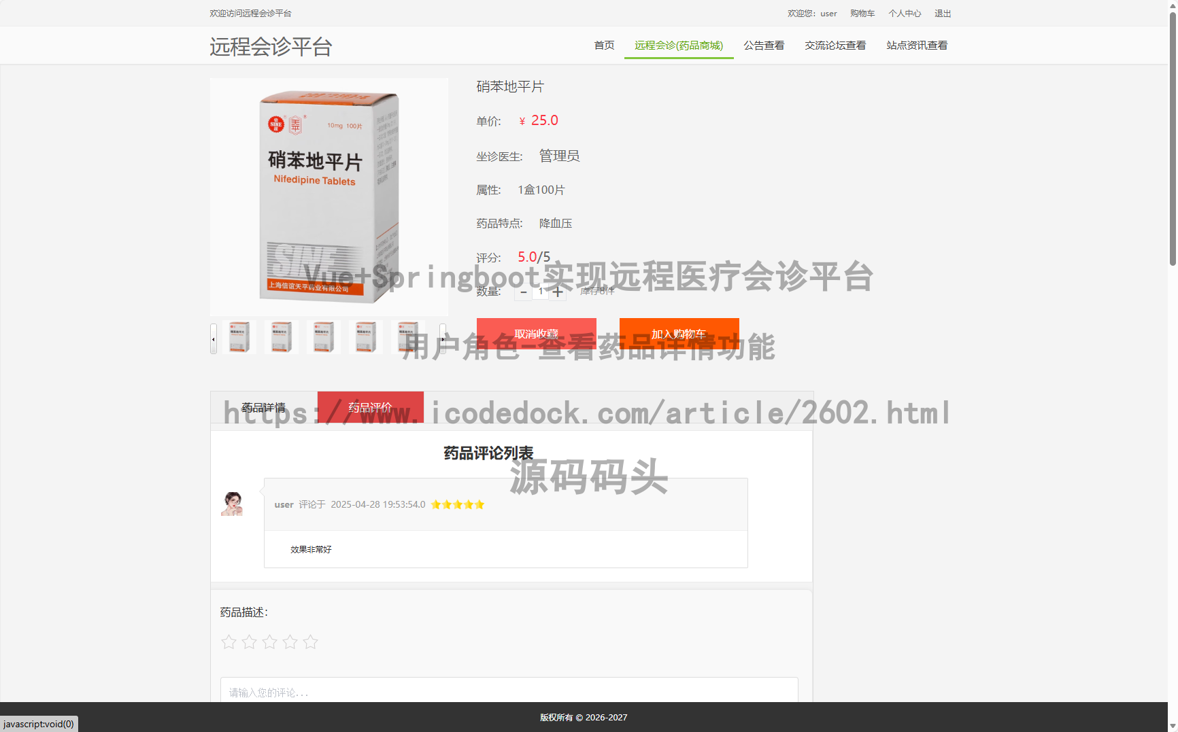The image size is (1178, 732).
Task: Open 公告查看 in the navigation bar
Action: (x=763, y=45)
